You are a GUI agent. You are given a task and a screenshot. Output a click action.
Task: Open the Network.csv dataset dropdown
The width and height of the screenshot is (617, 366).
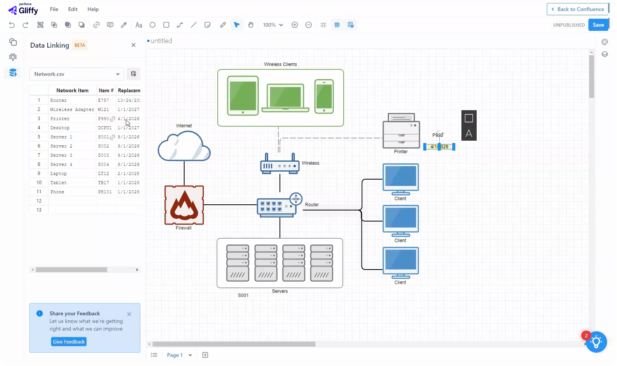77,74
